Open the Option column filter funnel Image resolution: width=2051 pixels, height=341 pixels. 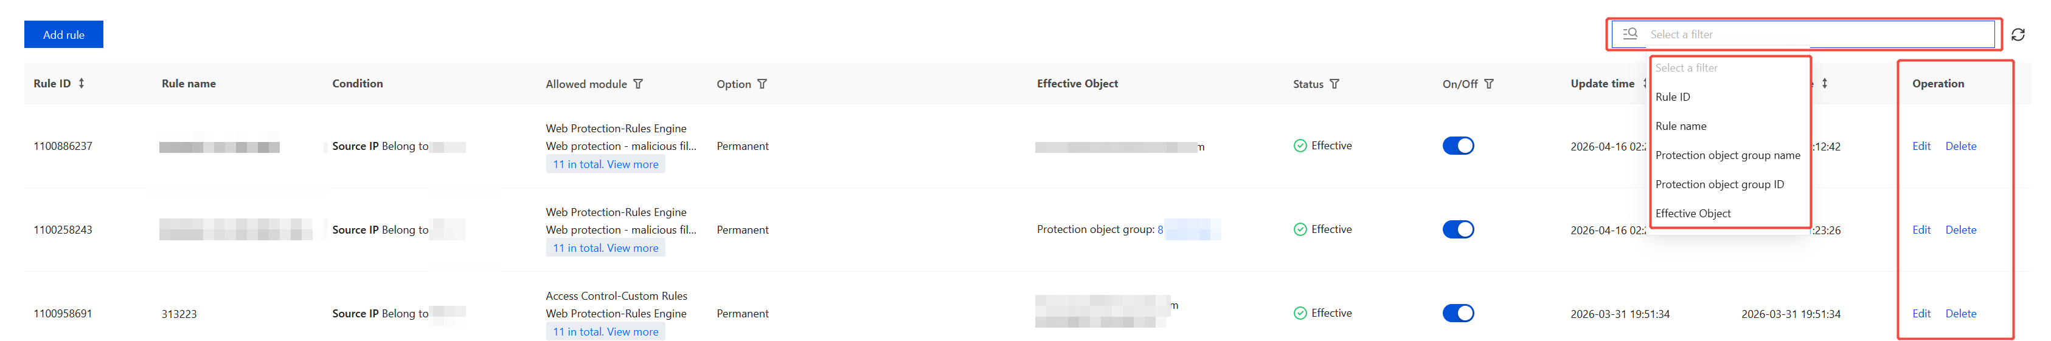pyautogui.click(x=762, y=84)
